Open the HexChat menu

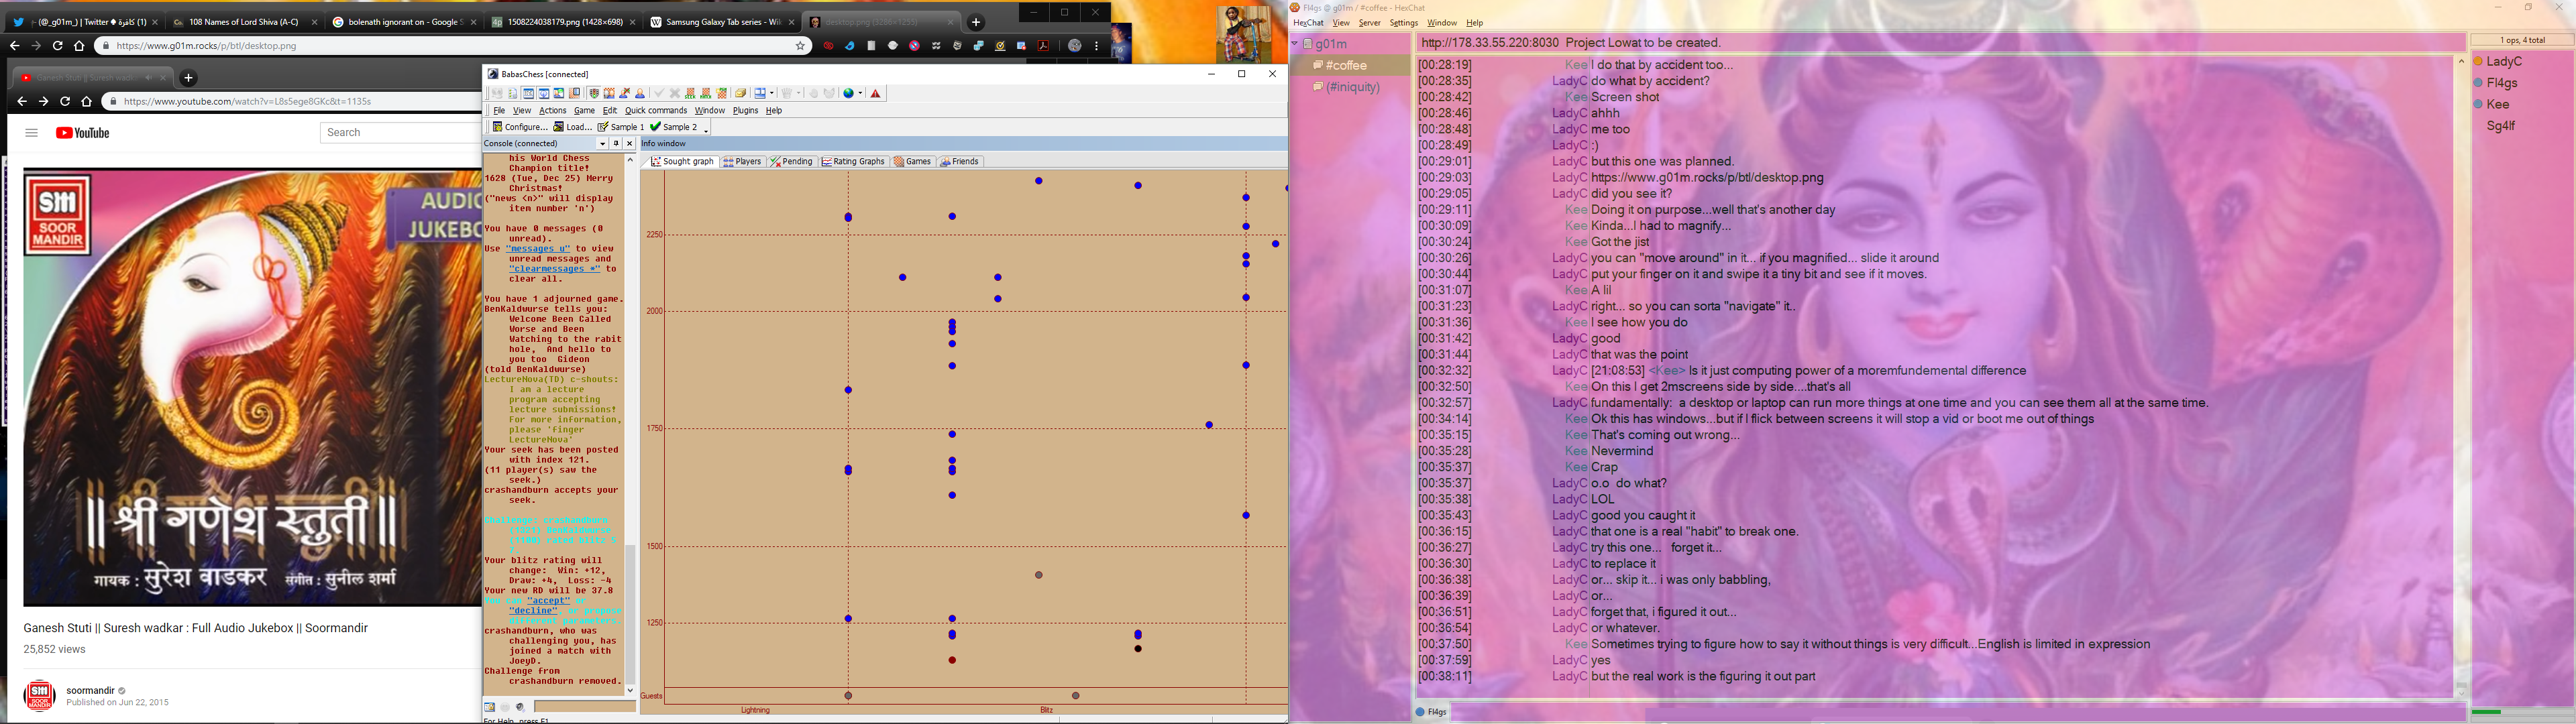1308,23
